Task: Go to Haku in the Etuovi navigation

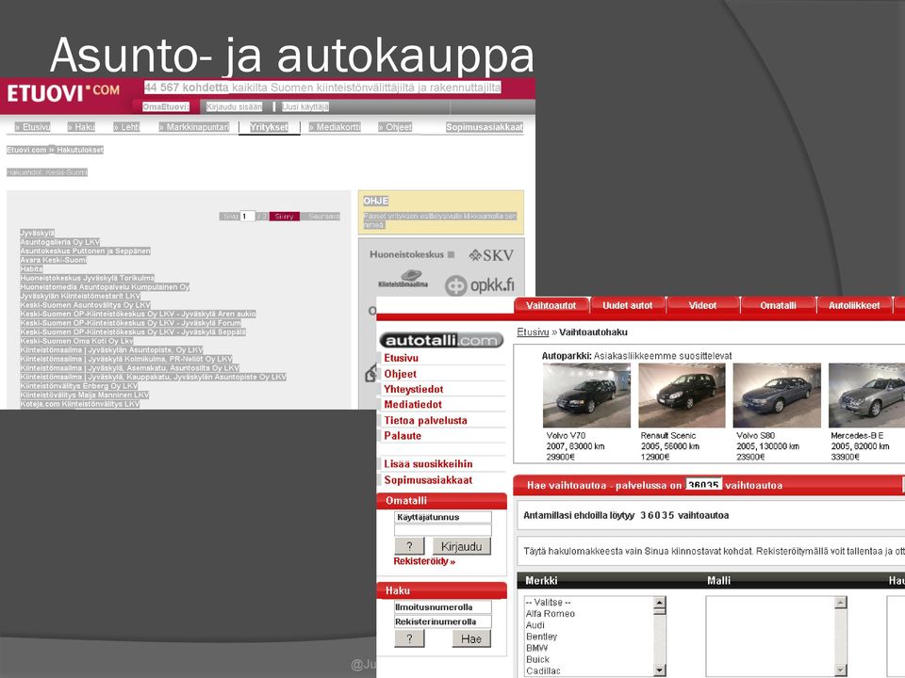Action: tap(81, 127)
